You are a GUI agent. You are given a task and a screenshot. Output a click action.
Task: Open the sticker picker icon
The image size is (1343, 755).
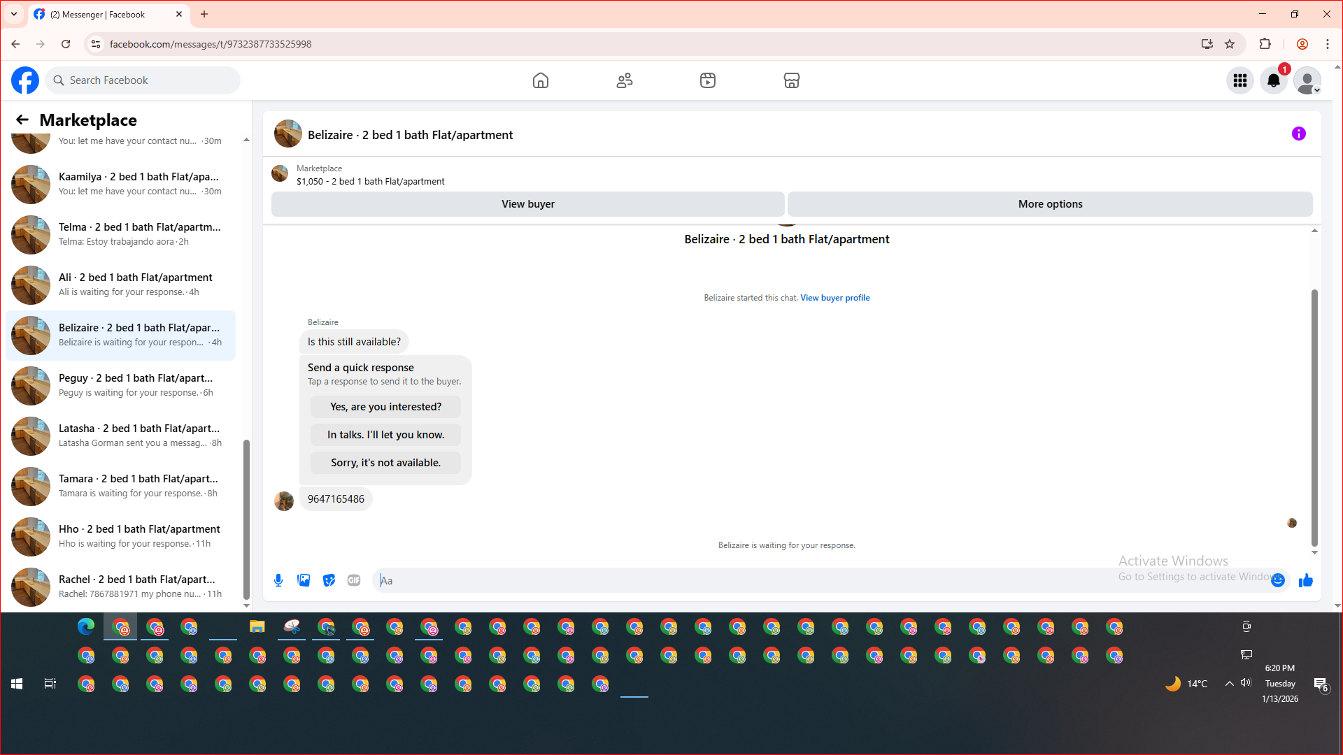(329, 580)
